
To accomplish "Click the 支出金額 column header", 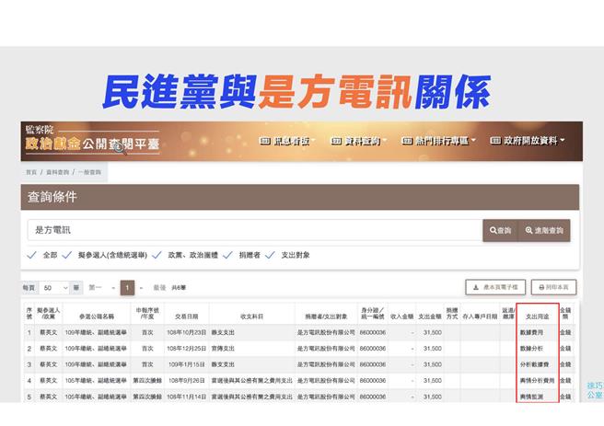I will pos(430,317).
